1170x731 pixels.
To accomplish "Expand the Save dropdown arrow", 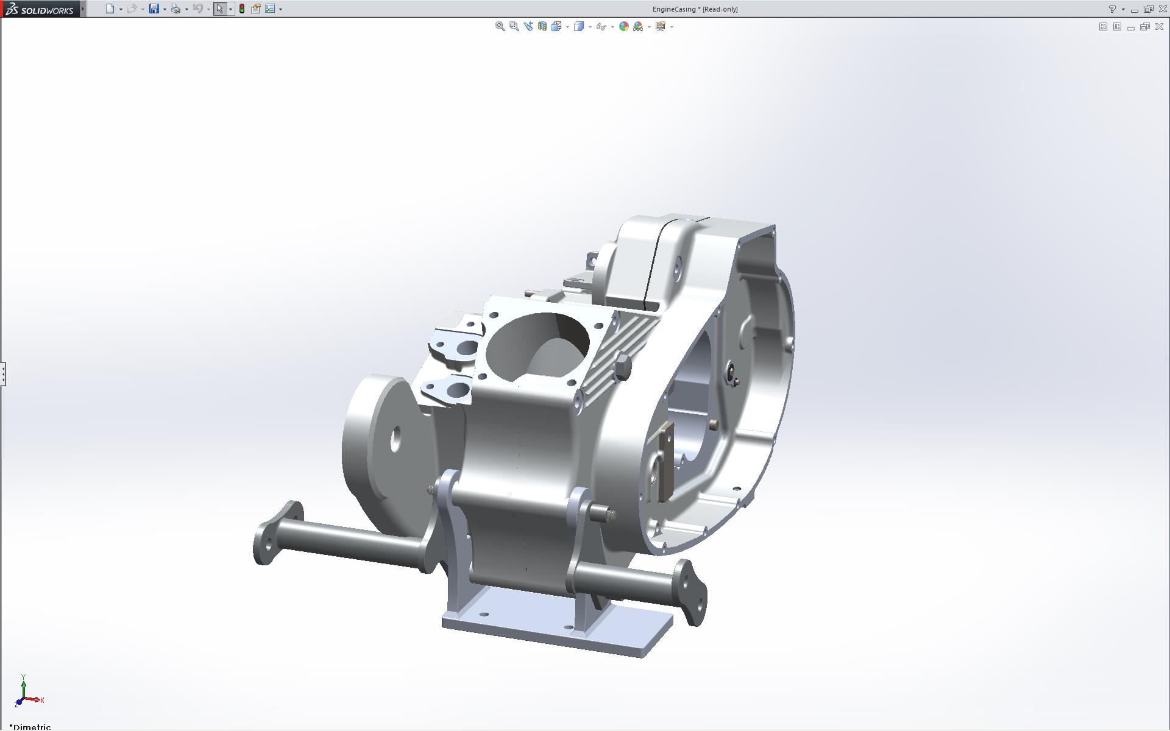I will pos(165,9).
